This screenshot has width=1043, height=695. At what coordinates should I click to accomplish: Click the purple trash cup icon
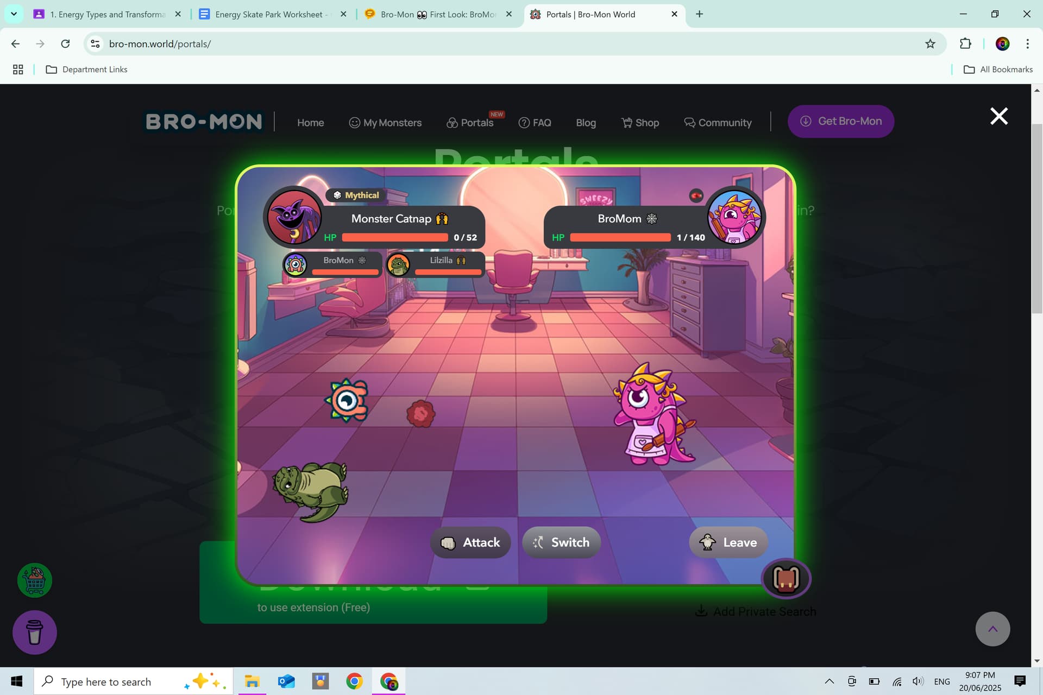click(x=35, y=632)
